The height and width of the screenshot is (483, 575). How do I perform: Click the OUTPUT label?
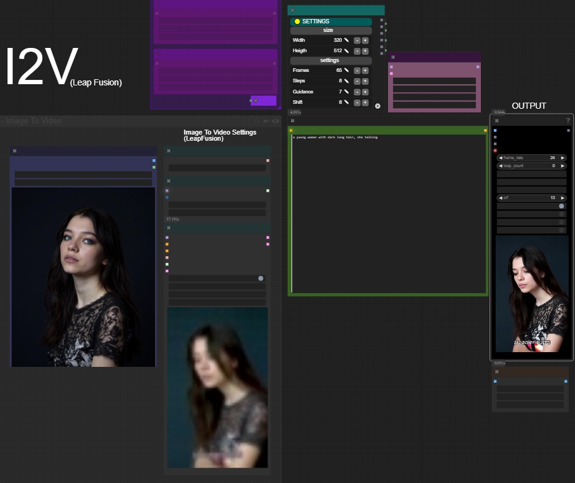pyautogui.click(x=529, y=106)
